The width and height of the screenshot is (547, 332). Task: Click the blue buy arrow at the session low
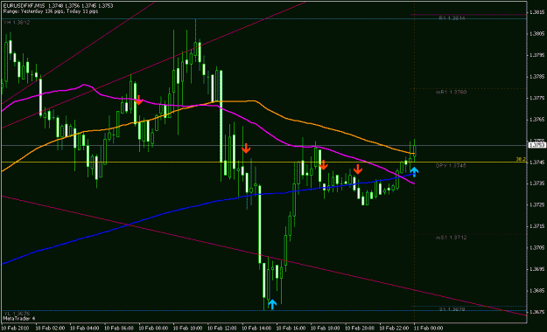(x=272, y=304)
